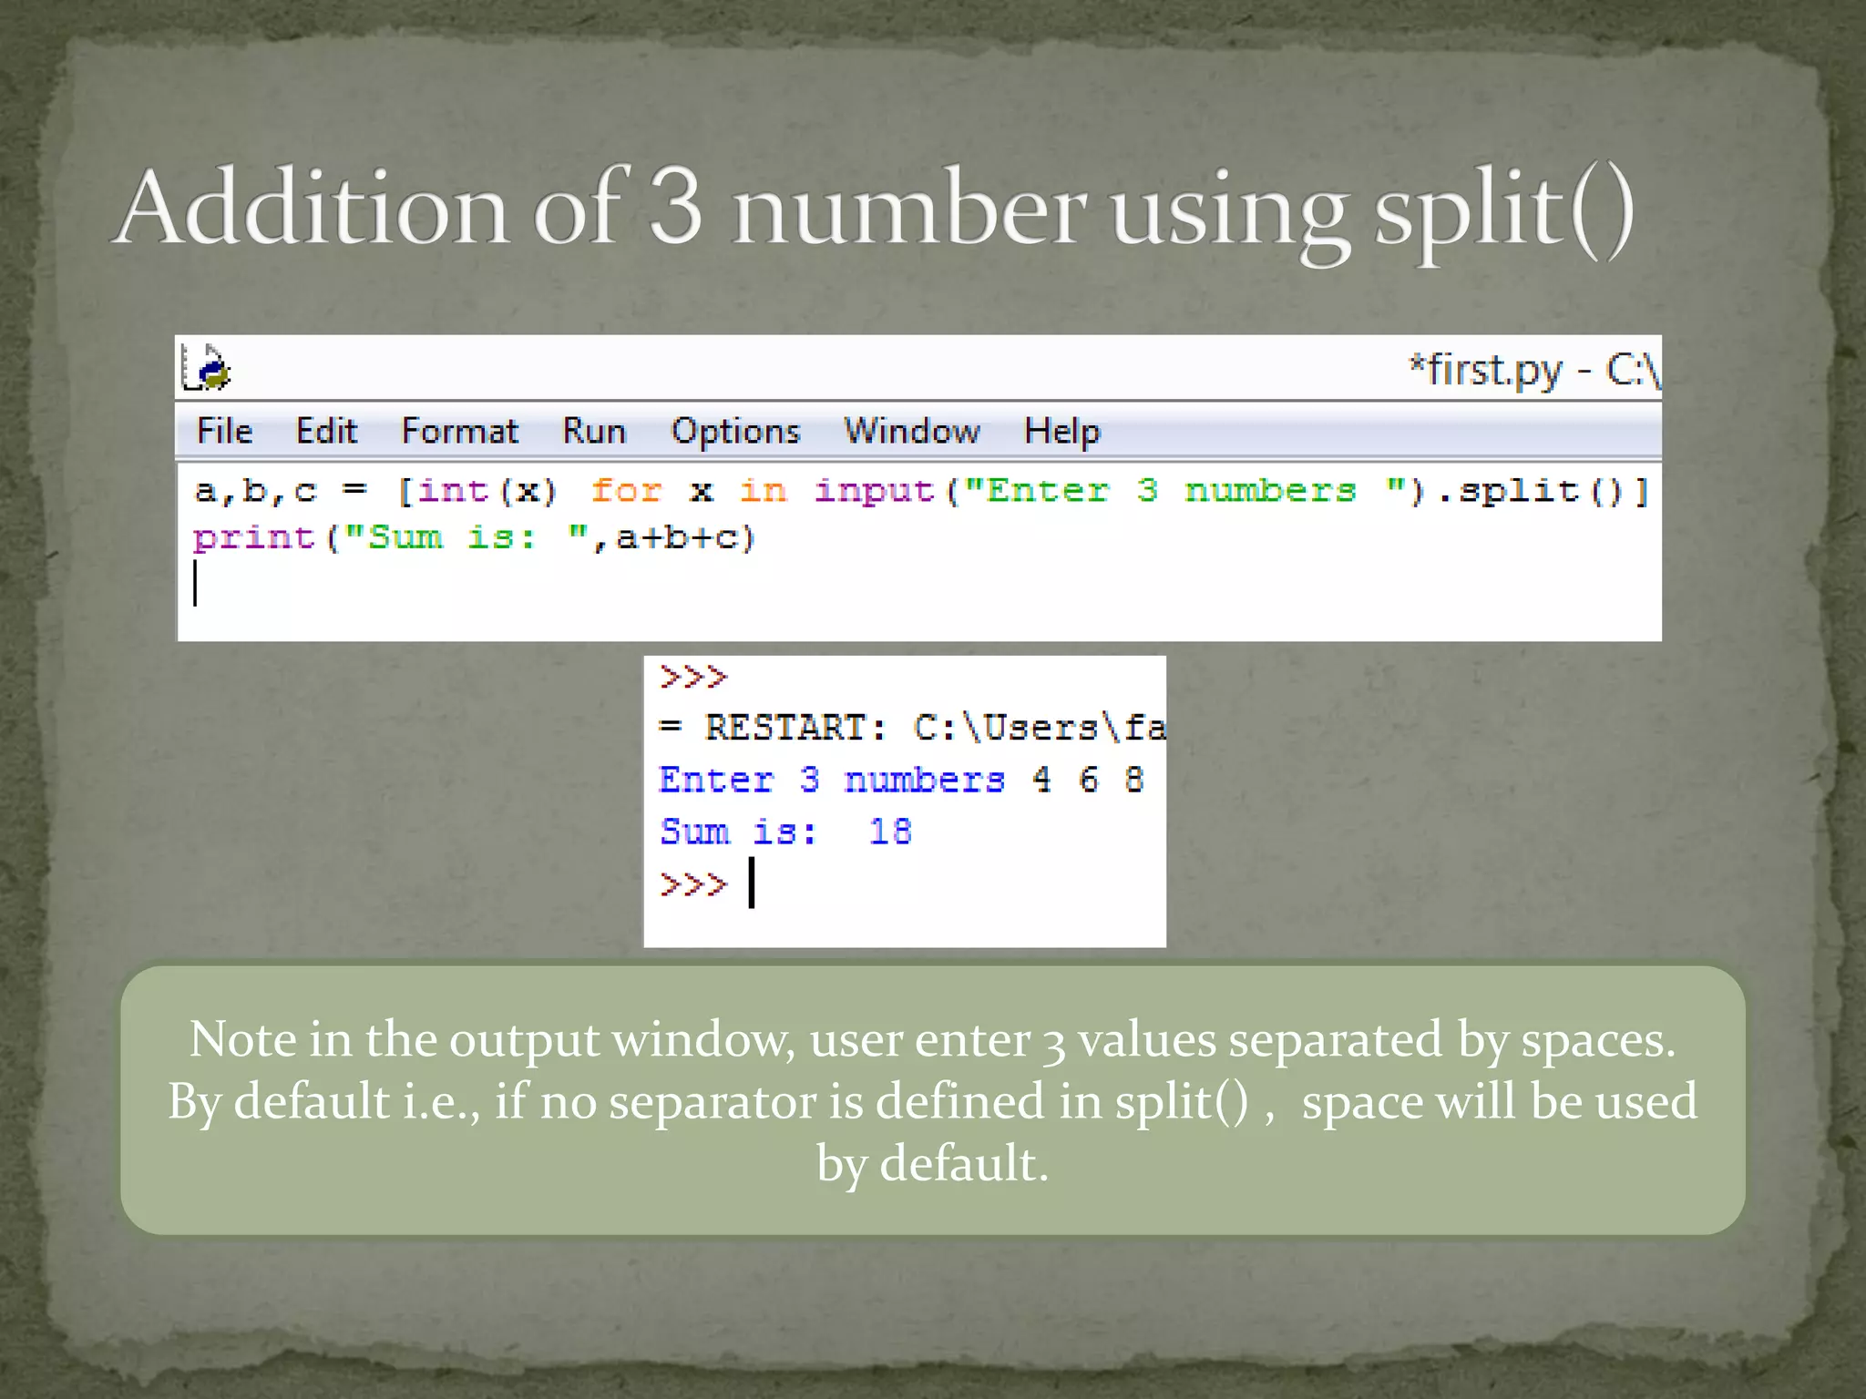
Task: Click the note text about split() separator
Action: (x=932, y=1101)
